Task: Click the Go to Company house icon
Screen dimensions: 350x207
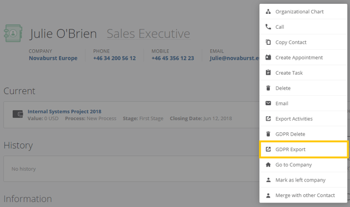Action: coord(268,164)
